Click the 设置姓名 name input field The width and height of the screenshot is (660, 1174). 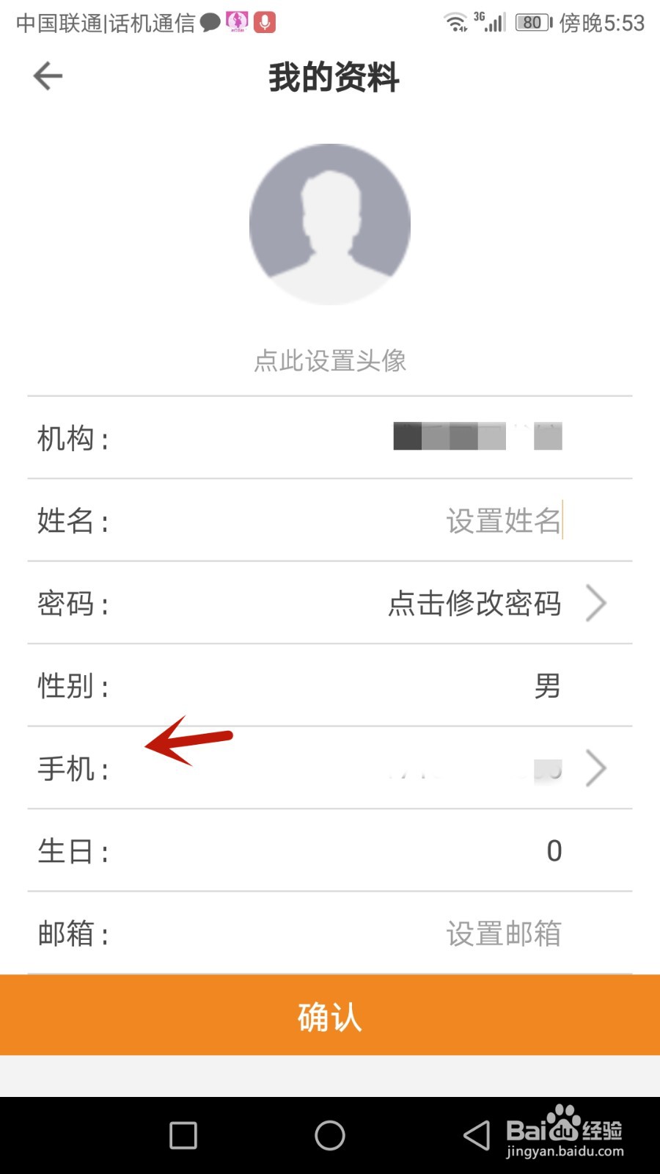tap(503, 521)
